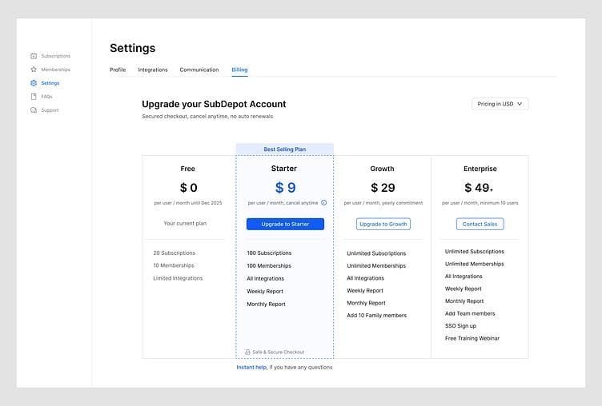
Task: Open Subscriptions in the sidebar
Action: (x=56, y=56)
